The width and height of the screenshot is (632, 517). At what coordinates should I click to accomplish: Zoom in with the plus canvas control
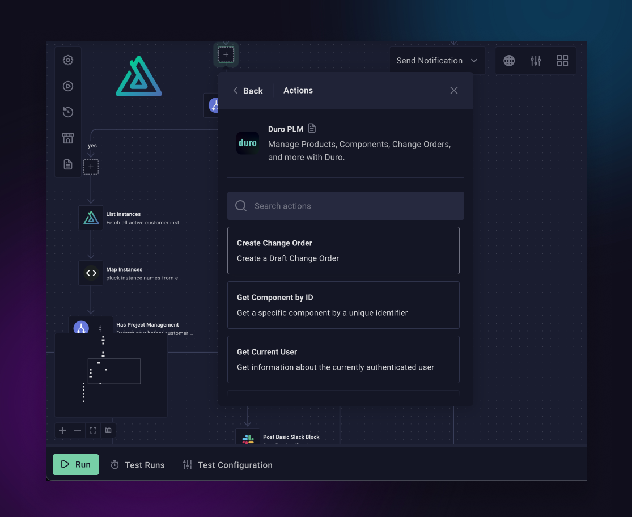click(62, 430)
